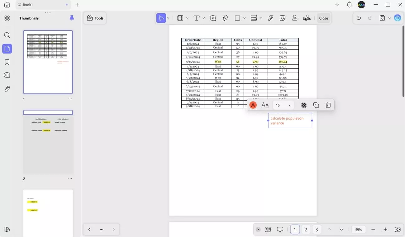Click the Close button on the toolbar
Viewport: 405px width, 237px height.
(323, 18)
